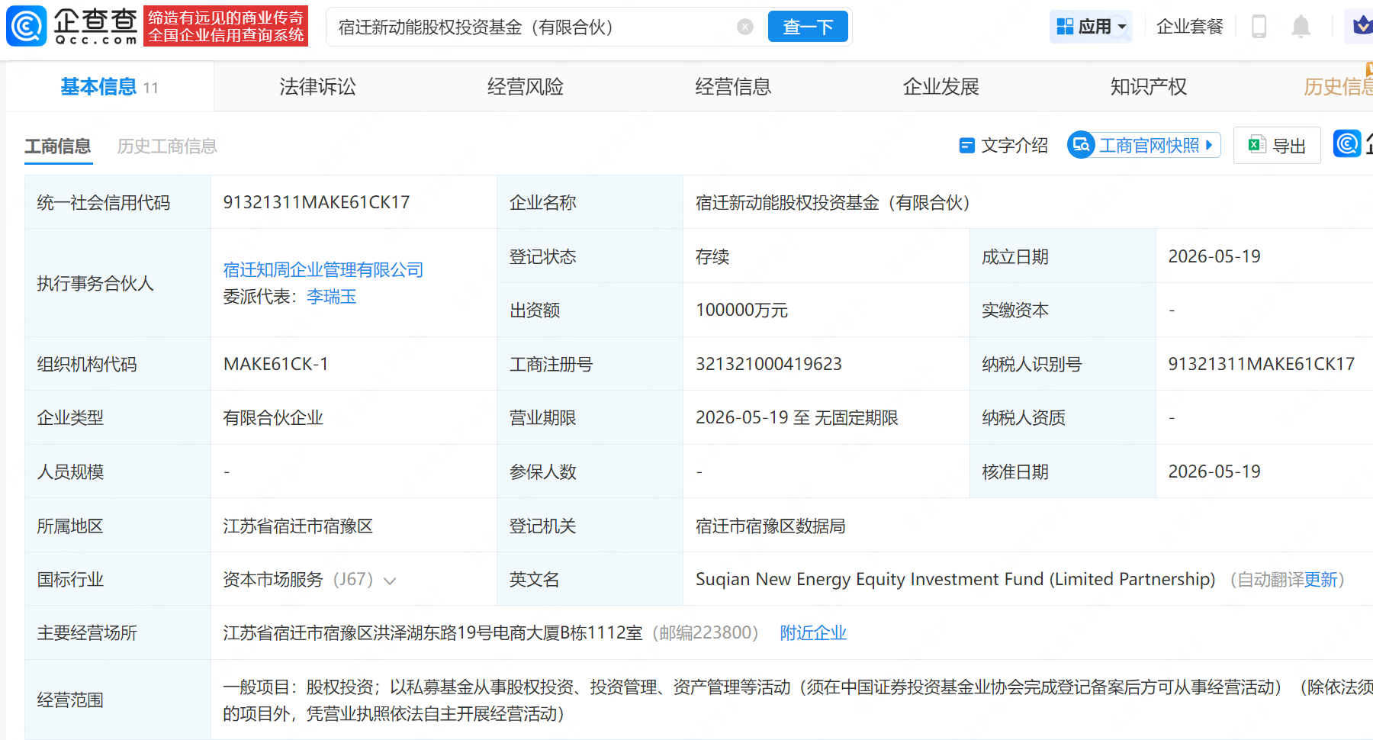Click the 执行事务合伙人 label cell
The height and width of the screenshot is (740, 1373).
pyautogui.click(x=117, y=283)
